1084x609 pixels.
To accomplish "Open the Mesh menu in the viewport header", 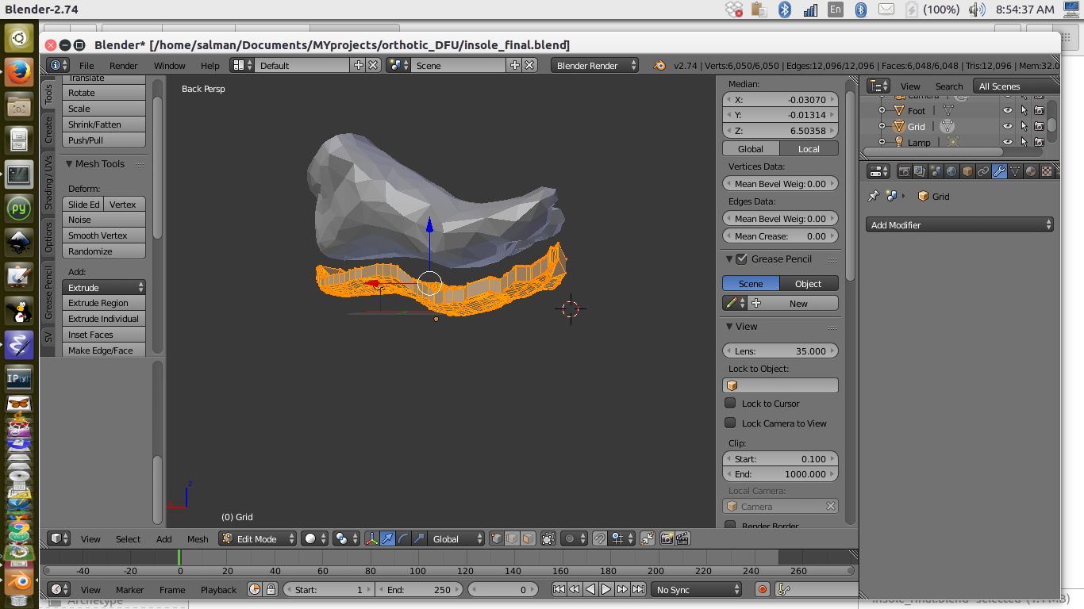I will tap(197, 538).
